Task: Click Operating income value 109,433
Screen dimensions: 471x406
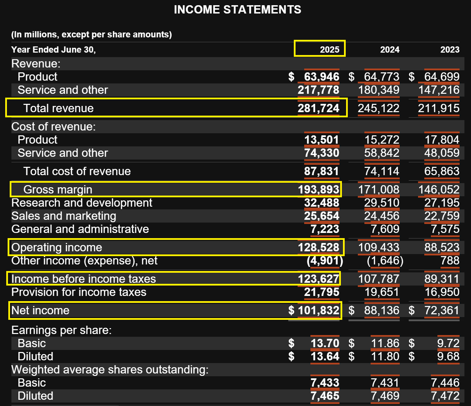Action: point(379,247)
